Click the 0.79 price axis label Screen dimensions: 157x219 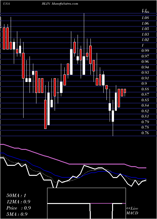(x=145, y=122)
